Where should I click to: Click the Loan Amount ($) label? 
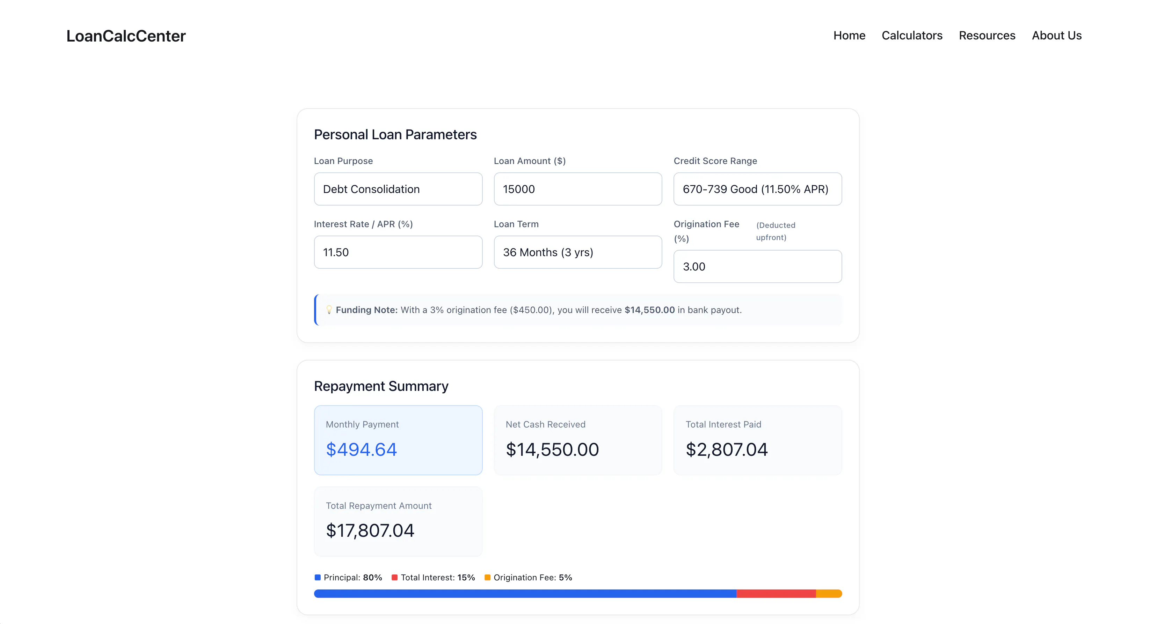[530, 161]
